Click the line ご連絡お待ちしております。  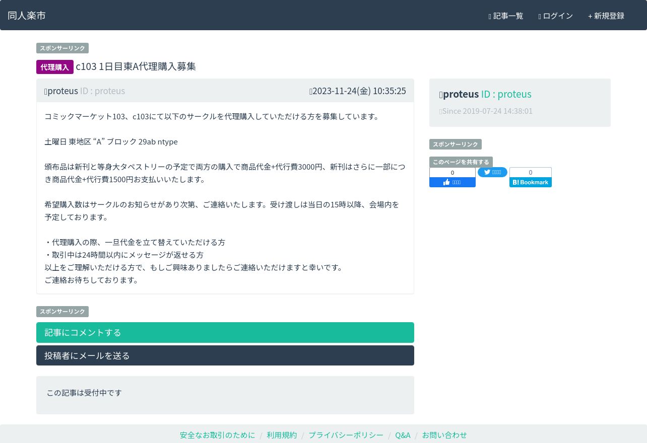click(92, 280)
